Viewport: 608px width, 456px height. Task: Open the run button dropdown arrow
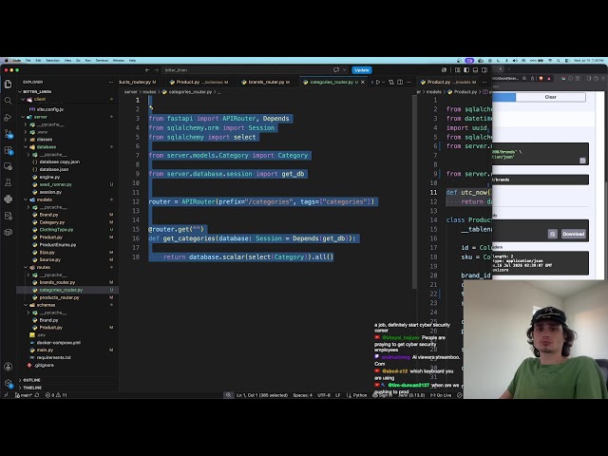pos(383,82)
